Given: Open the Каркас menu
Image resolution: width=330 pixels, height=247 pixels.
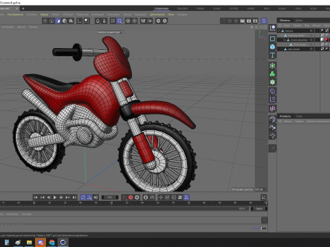Looking at the screenshot, I should 44,14.
